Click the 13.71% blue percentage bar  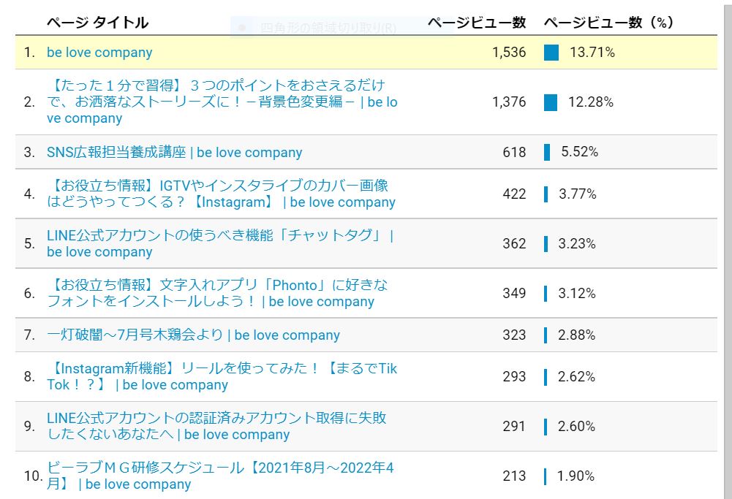point(551,53)
